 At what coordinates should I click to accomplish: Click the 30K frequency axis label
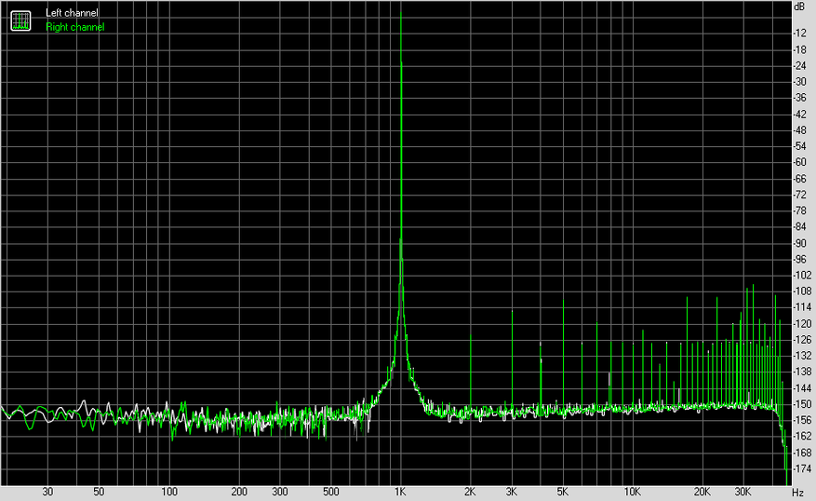[x=742, y=492]
